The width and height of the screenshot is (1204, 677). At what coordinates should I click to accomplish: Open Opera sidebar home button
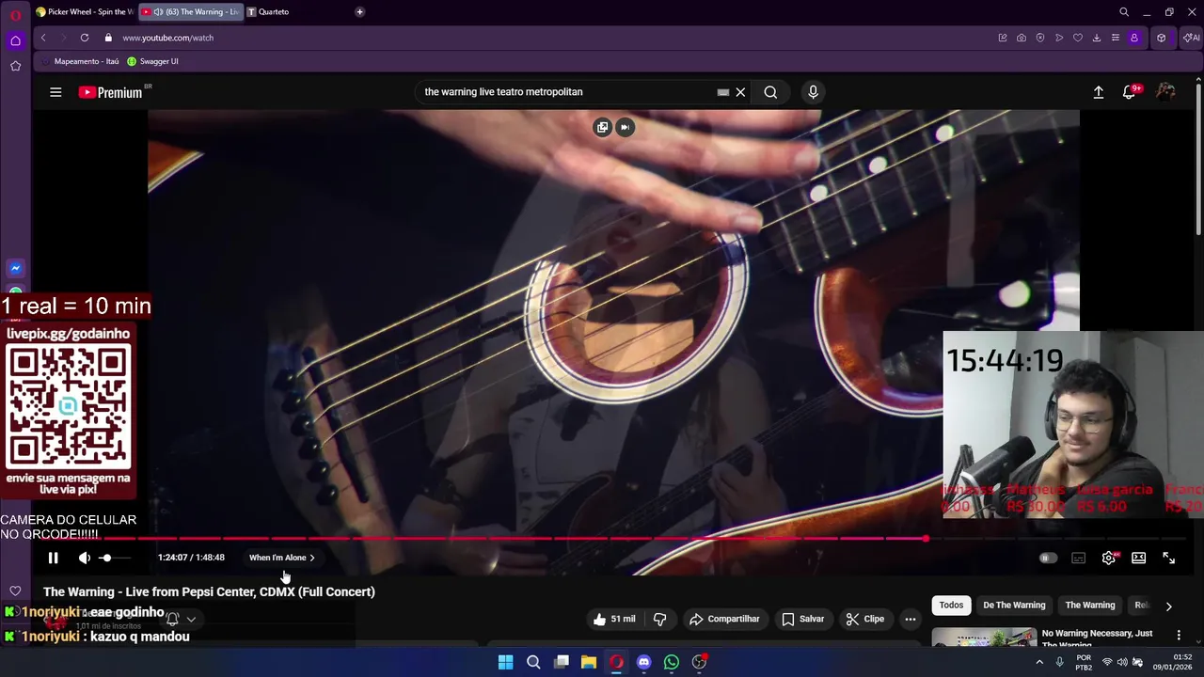pyautogui.click(x=15, y=40)
